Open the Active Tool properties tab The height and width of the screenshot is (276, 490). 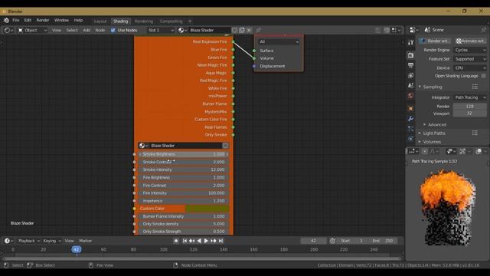[410, 42]
